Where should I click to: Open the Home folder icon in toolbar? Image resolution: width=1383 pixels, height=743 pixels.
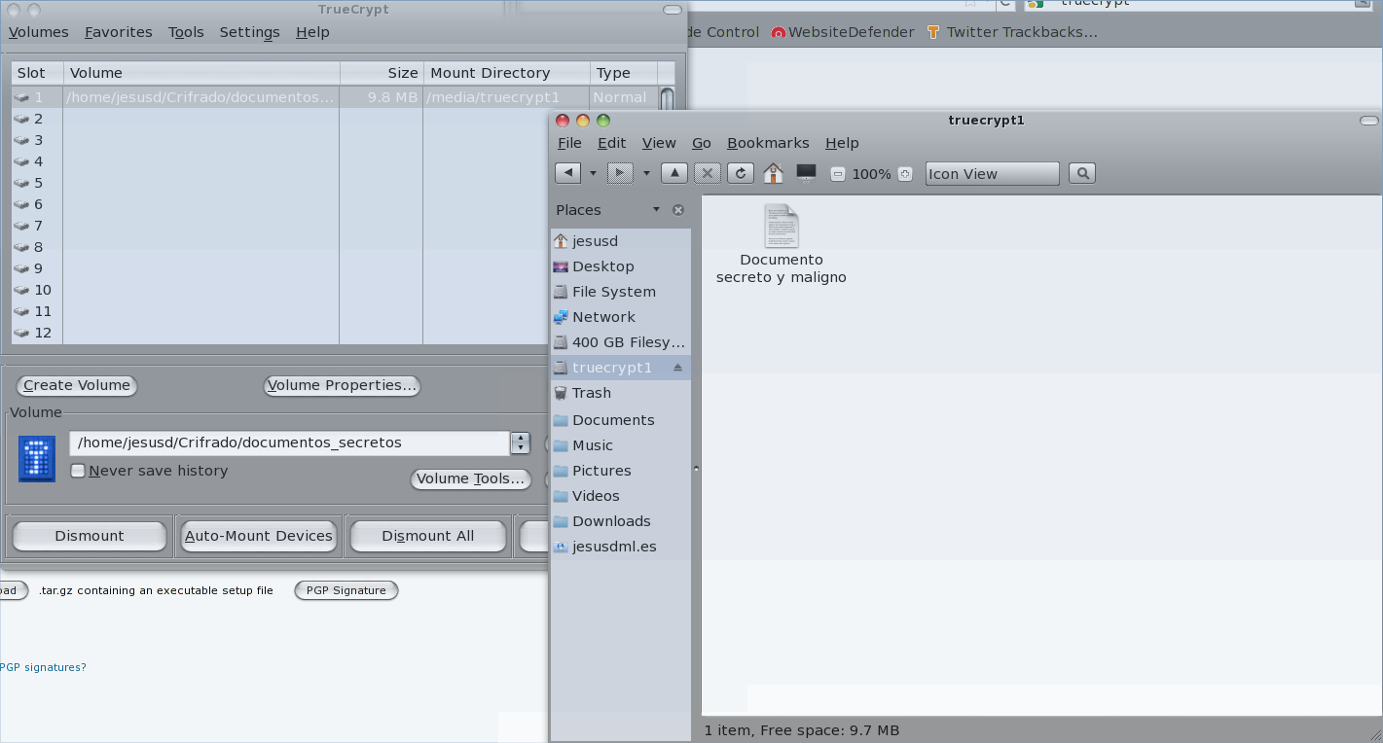pos(773,173)
